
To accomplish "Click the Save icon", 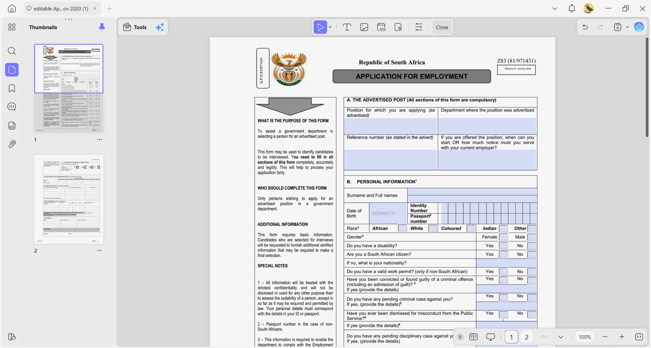I will click(x=618, y=27).
